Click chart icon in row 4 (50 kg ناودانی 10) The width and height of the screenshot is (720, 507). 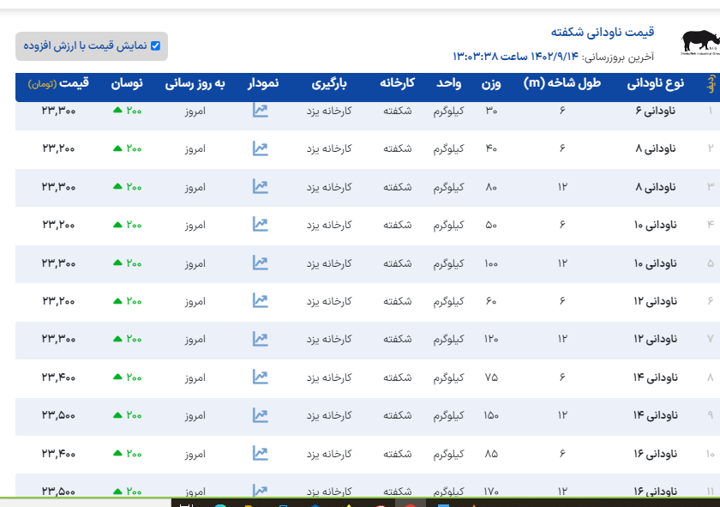tap(261, 224)
